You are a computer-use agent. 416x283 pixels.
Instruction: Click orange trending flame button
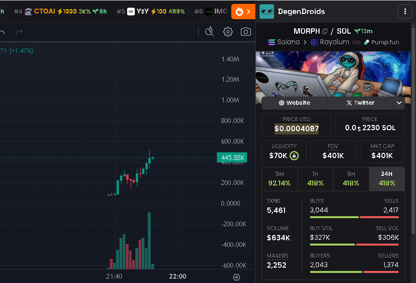243,12
